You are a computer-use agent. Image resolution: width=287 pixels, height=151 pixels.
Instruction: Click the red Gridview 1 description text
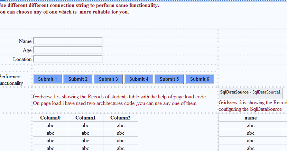pos(120,100)
